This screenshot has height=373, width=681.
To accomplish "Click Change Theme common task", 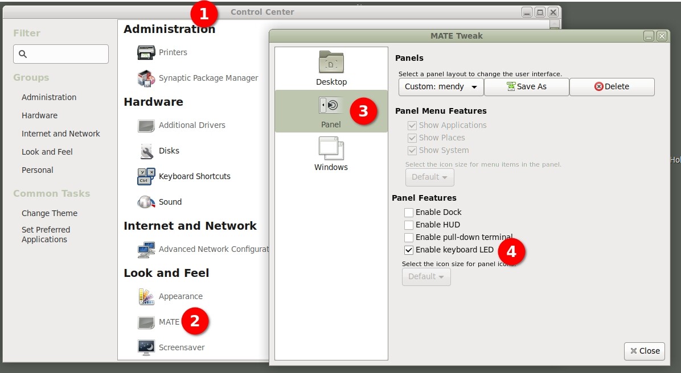I will (50, 213).
